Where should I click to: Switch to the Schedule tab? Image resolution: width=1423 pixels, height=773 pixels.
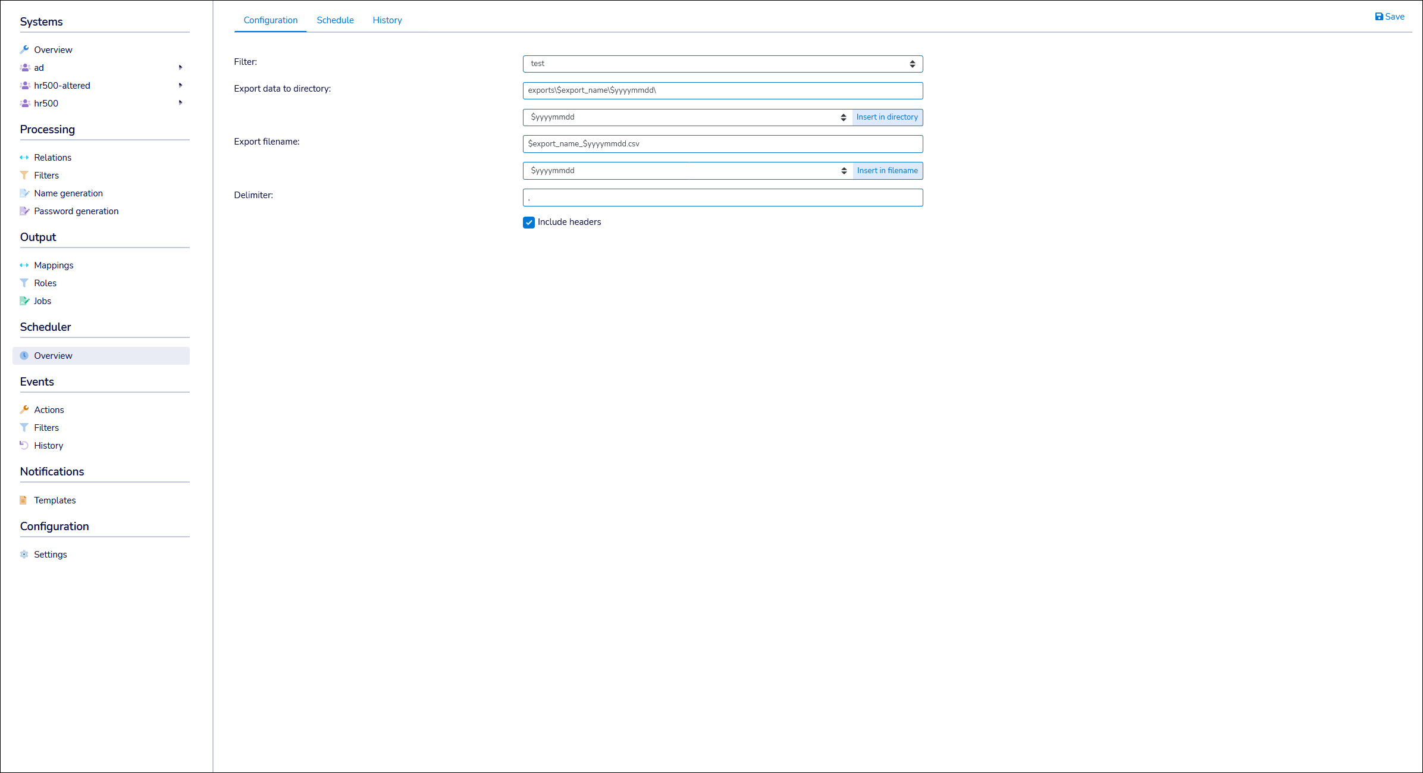tap(335, 20)
